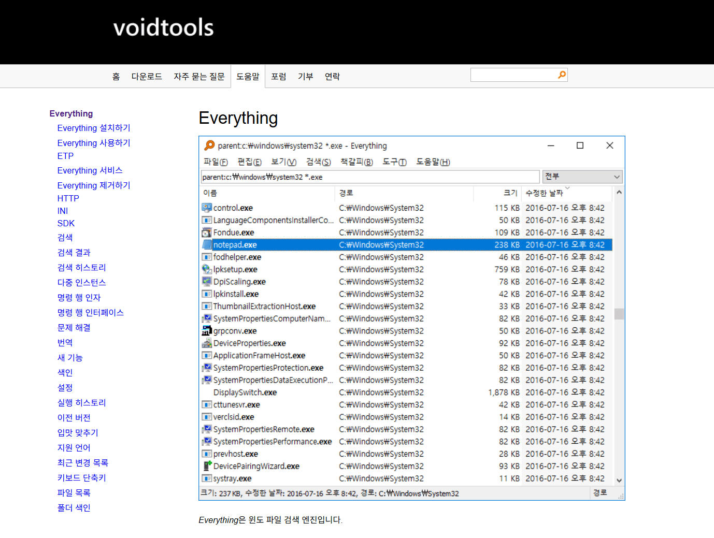Screen dimensions: 714x538
Task: Click the SystemPropertiesDataExecution icon
Action: pyautogui.click(x=207, y=380)
